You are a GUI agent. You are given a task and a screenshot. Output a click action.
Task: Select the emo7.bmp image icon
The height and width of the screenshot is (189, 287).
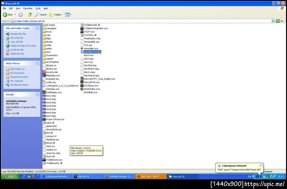coord(44,116)
